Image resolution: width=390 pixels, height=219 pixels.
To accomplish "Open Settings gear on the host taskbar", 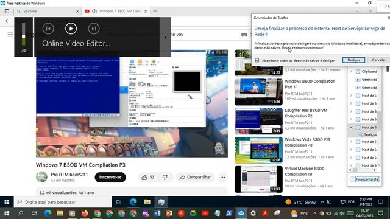I will (x=253, y=214).
